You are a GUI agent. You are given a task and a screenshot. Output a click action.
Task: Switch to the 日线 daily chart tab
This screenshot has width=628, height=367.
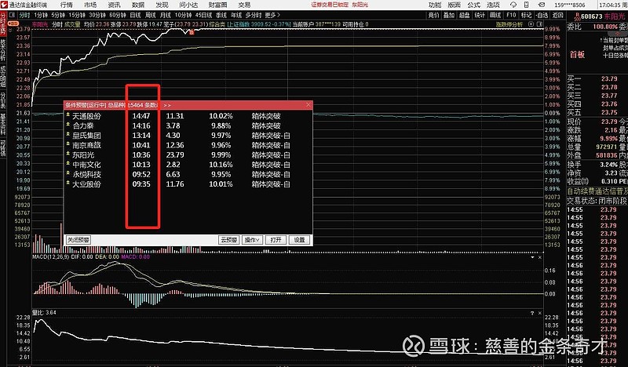click(x=135, y=15)
